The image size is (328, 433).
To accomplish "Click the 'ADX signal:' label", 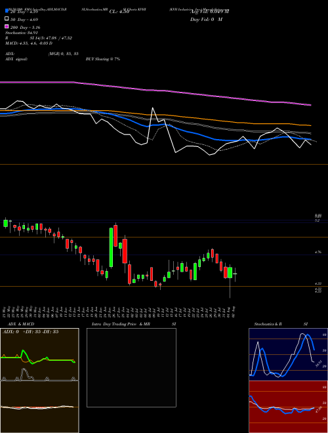I will pos(16,59).
